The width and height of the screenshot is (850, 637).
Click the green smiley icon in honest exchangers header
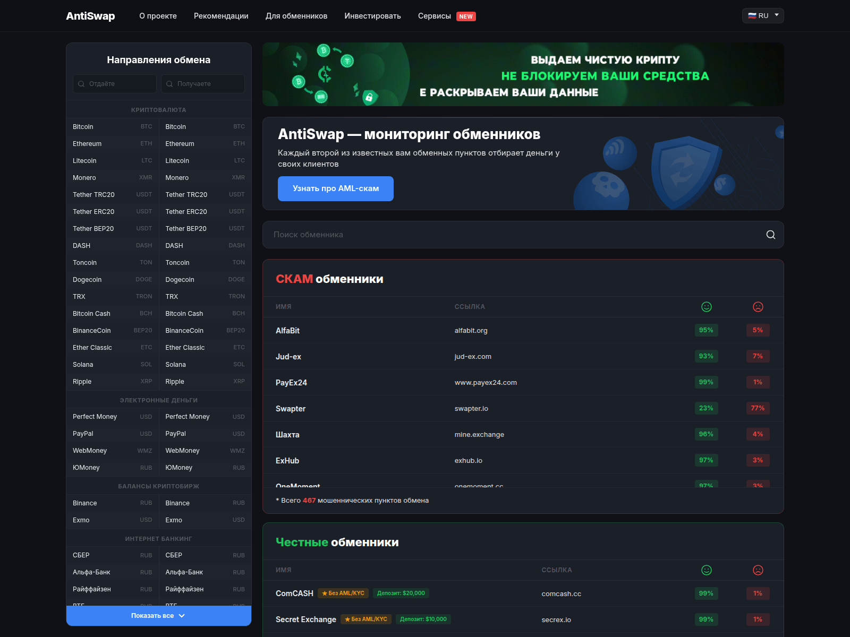[x=706, y=570]
